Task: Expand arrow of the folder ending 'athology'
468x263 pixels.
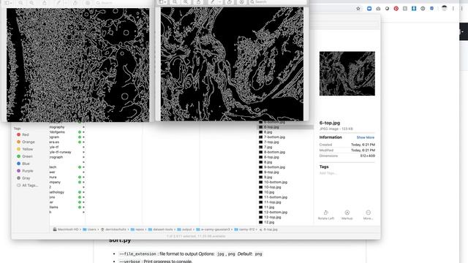Action: (83, 192)
